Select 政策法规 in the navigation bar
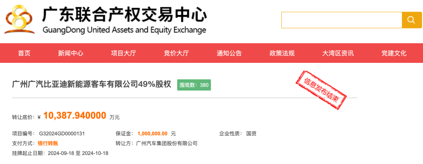 pos(282,53)
